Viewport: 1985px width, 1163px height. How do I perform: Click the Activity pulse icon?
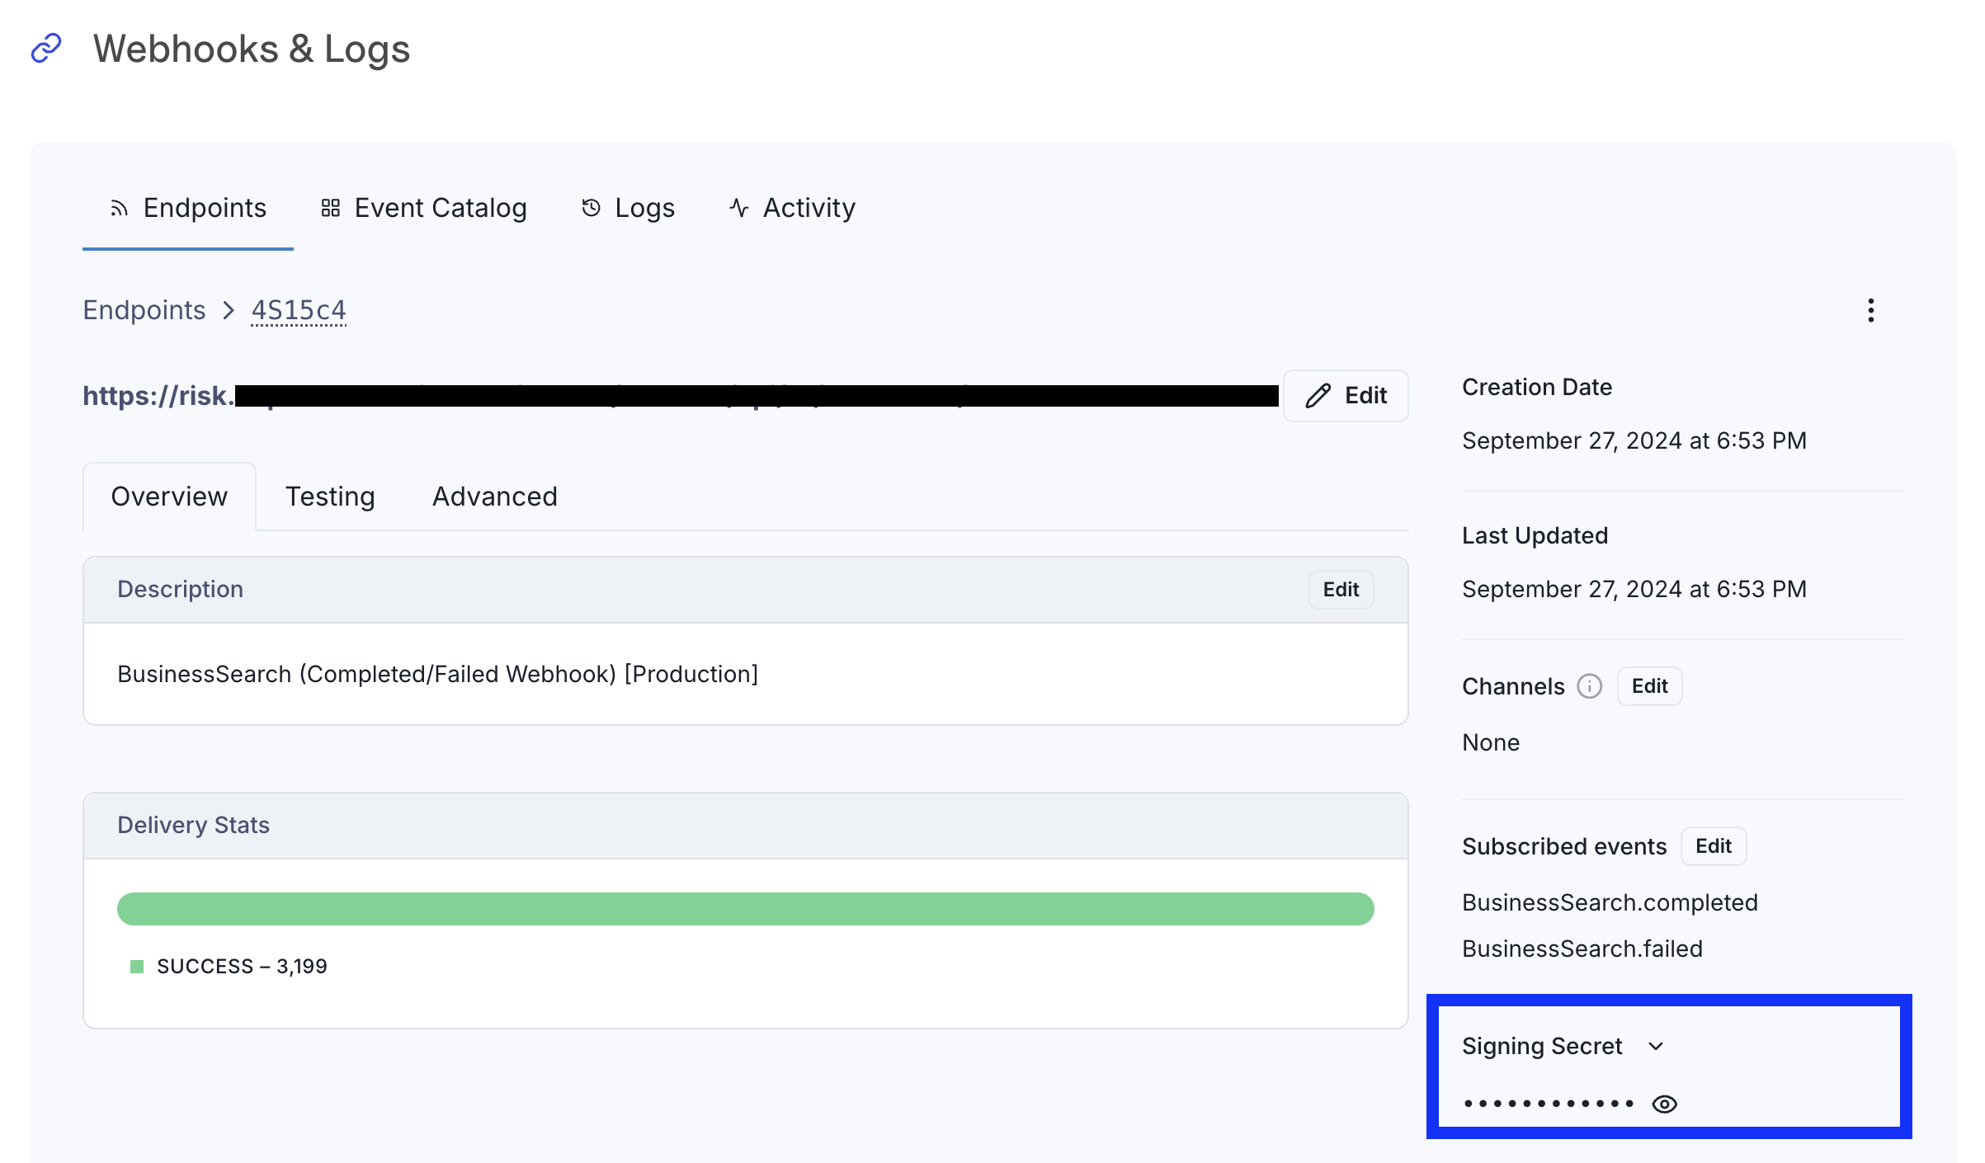tap(739, 209)
